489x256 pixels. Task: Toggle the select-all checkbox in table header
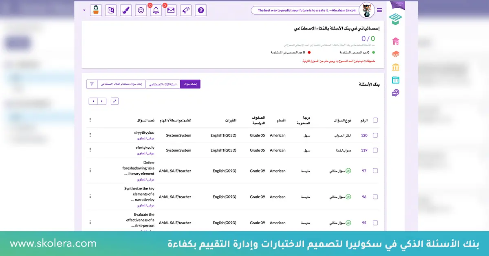375,120
